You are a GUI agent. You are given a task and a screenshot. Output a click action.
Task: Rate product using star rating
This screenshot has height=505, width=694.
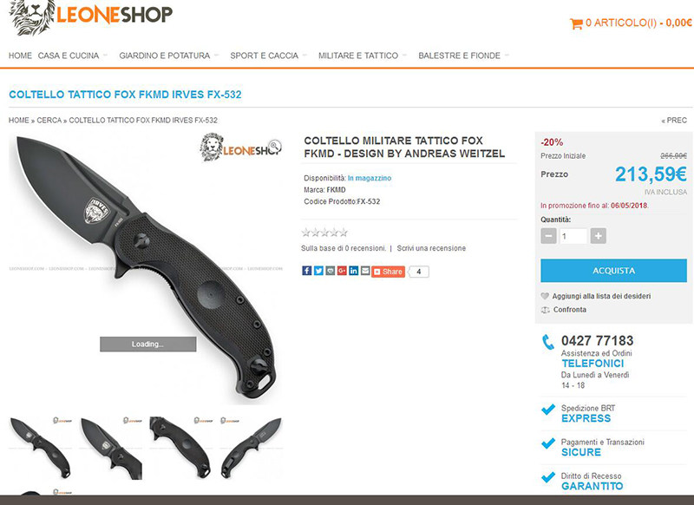pos(324,233)
